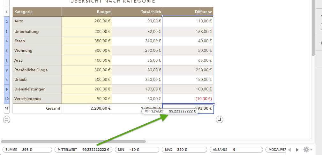Click the 250,00 € actual cell for Wohnung

138,51
